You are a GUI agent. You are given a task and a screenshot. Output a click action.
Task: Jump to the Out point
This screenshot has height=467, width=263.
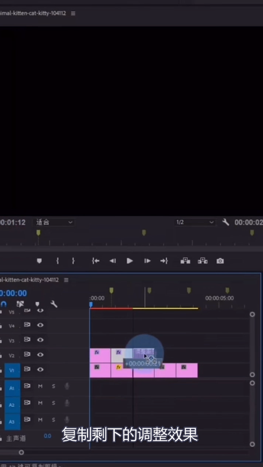point(164,261)
